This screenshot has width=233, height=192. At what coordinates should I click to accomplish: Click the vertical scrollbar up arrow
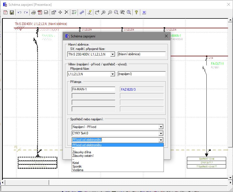(x=230, y=20)
